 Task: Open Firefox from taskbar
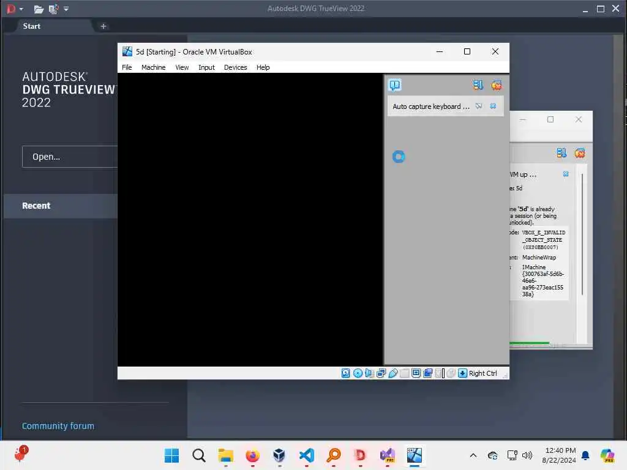[252, 455]
